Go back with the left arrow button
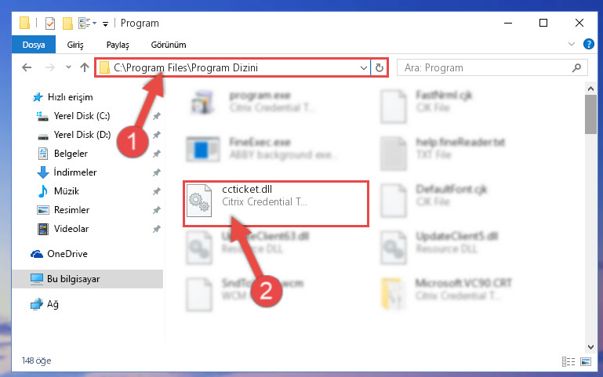The width and height of the screenshot is (603, 377). (x=27, y=67)
